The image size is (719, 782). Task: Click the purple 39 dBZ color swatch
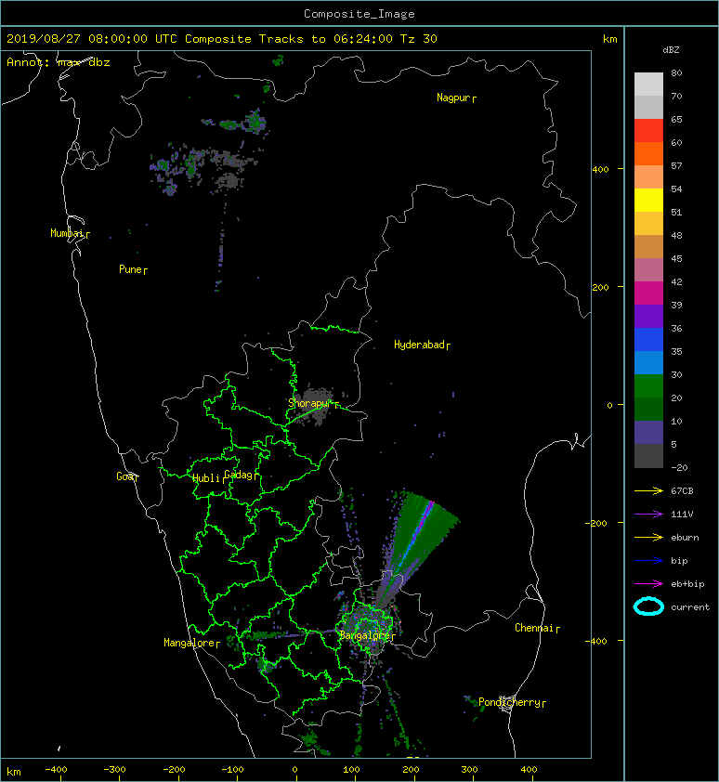[648, 316]
